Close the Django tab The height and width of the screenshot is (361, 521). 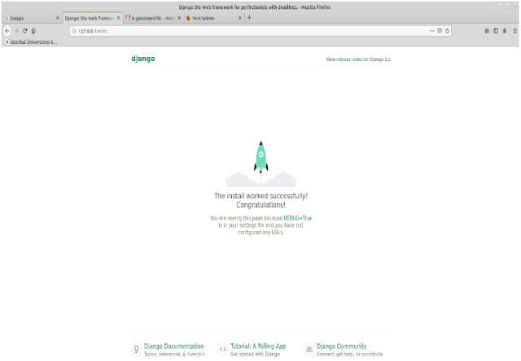(x=118, y=18)
